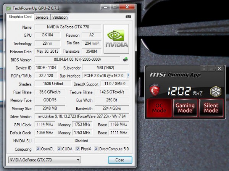This screenshot has width=229, height=171.
Task: Click the Memory Type field GDDR5
Action: pos(50,100)
